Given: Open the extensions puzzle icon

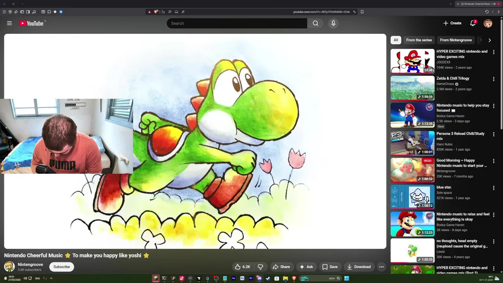Looking at the screenshot, I should pyautogui.click(x=49, y=12).
